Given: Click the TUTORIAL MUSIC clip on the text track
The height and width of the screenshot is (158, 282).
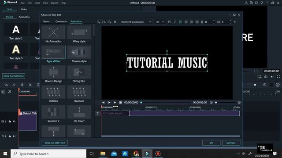Looking at the screenshot, I should click(171, 113).
